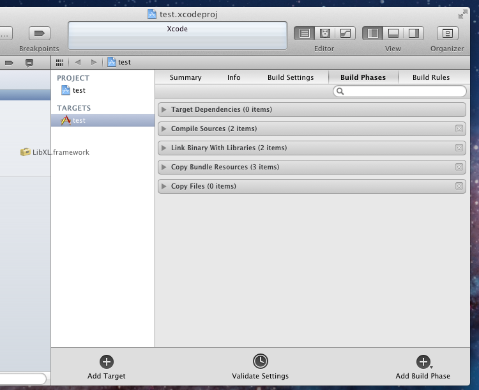This screenshot has height=390, width=479.
Task: Click the test project in jump bar
Action: [x=119, y=62]
